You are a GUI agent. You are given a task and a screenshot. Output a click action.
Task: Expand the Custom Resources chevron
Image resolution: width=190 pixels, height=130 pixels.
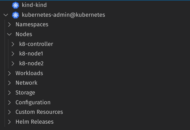10,112
